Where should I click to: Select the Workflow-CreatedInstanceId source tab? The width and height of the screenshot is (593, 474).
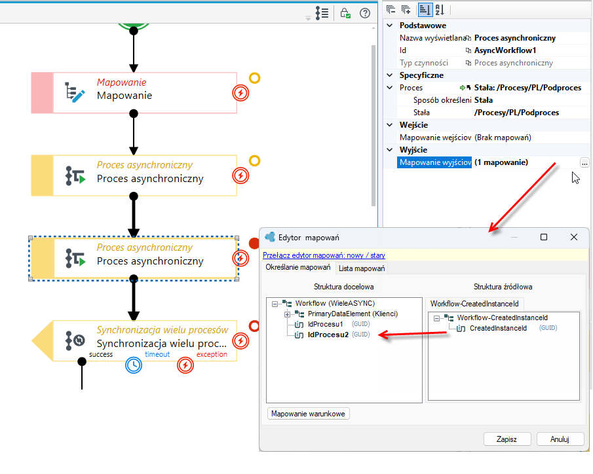pyautogui.click(x=474, y=304)
